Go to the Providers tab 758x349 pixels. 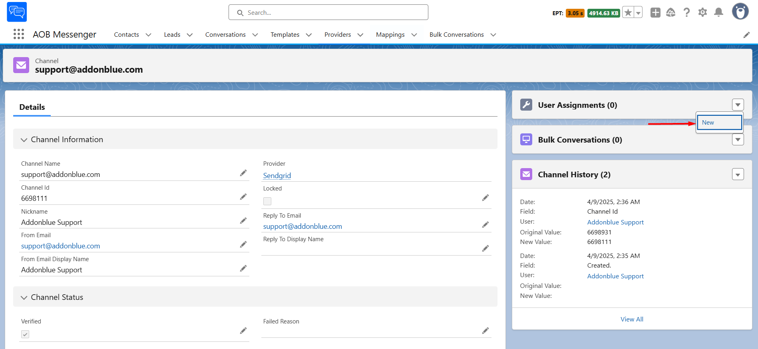pyautogui.click(x=338, y=35)
